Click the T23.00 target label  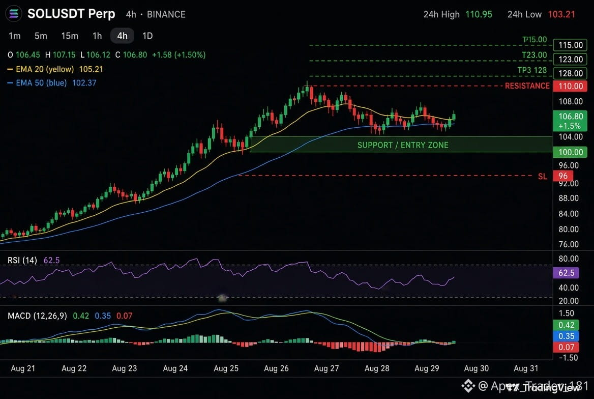pyautogui.click(x=534, y=55)
